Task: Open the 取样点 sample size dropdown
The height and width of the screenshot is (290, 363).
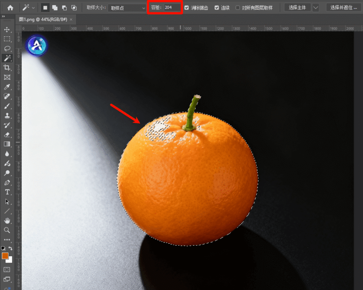Action: tap(127, 8)
